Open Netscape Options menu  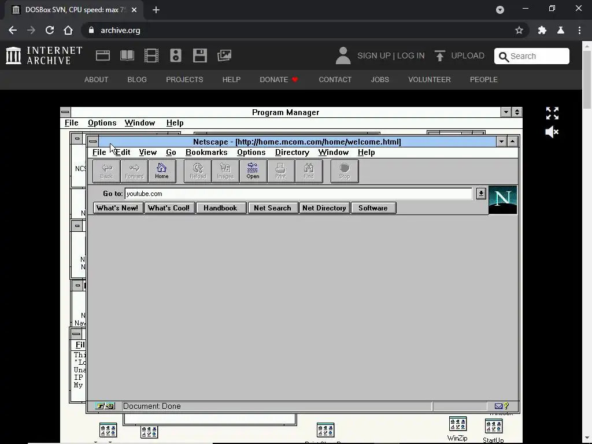pos(251,152)
